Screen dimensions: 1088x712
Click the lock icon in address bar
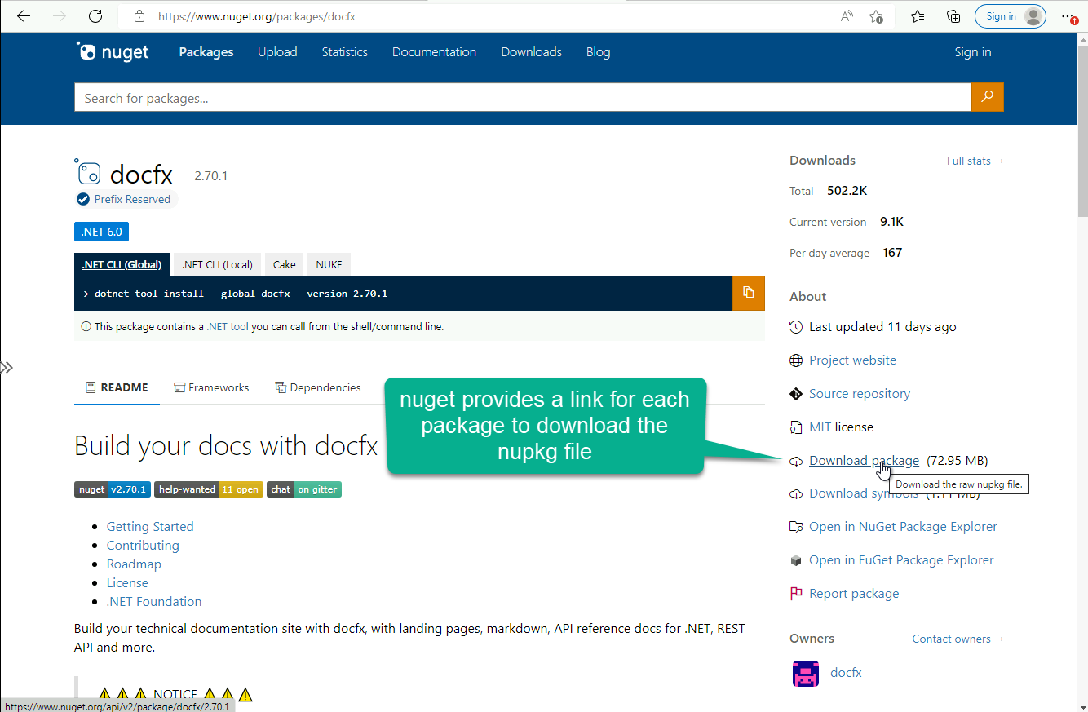click(x=139, y=16)
